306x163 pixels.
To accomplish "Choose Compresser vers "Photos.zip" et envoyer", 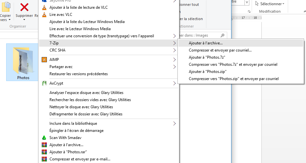I will coord(241,79).
